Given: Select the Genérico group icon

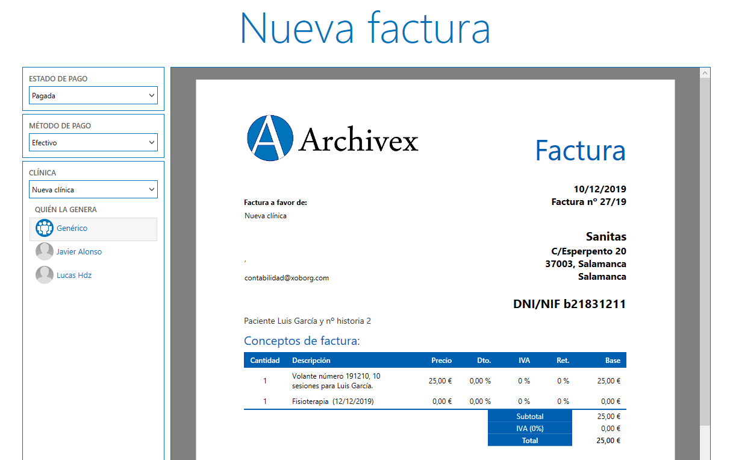Looking at the screenshot, I should [x=45, y=229].
